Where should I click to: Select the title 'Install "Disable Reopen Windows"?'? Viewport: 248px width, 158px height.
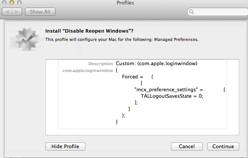click(x=89, y=31)
